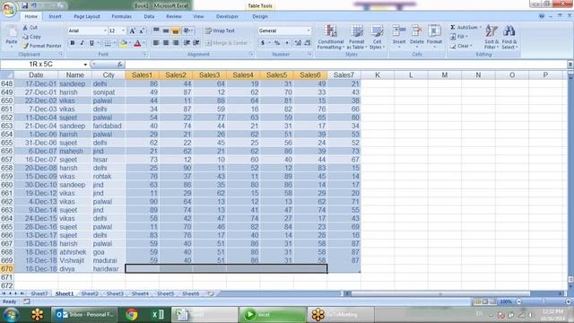The image size is (574, 323).
Task: Toggle Bold formatting
Action: (x=73, y=43)
